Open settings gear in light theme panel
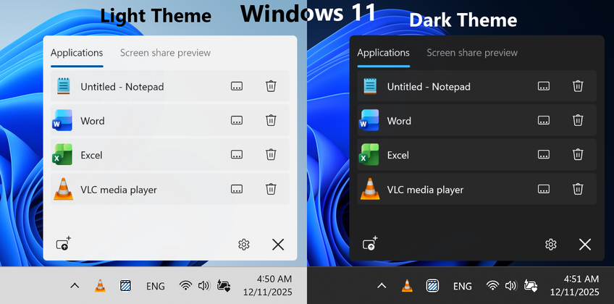This screenshot has height=304, width=614. pyautogui.click(x=244, y=245)
